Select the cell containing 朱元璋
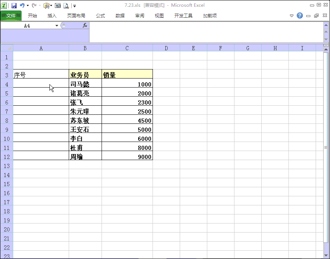The width and height of the screenshot is (330, 259). (85, 110)
